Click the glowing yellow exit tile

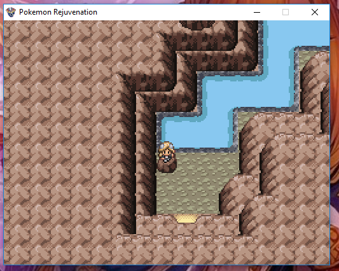(x=186, y=218)
